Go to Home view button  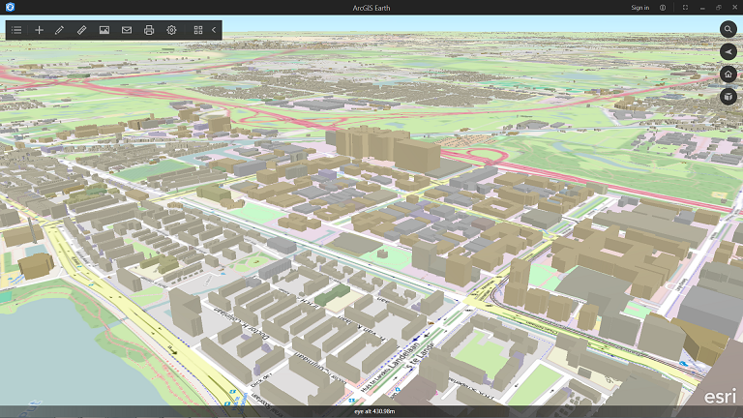pos(728,74)
